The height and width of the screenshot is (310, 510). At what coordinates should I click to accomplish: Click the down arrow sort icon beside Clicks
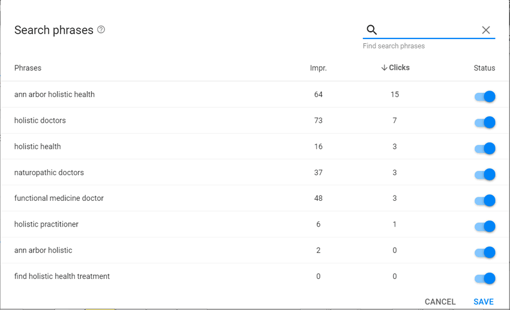384,68
